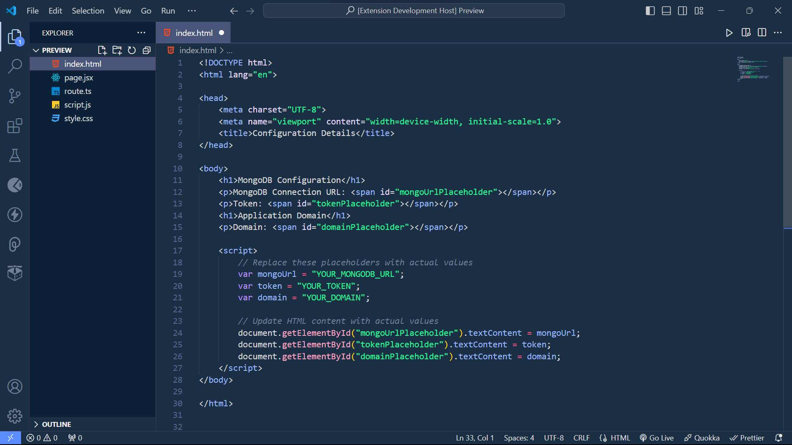
Task: Open errors and warnings problems count
Action: click(x=42, y=438)
